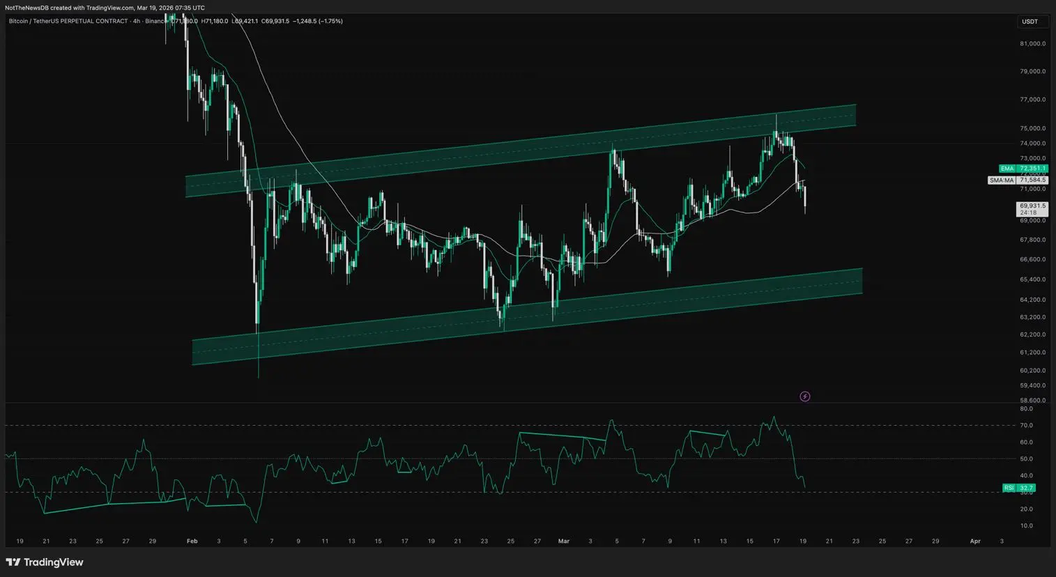Click the Mar label on time axis
The image size is (1056, 577).
pos(563,541)
